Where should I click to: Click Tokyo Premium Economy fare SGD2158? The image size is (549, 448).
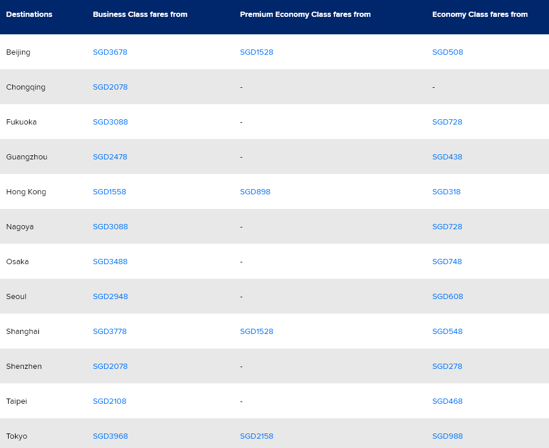point(256,436)
